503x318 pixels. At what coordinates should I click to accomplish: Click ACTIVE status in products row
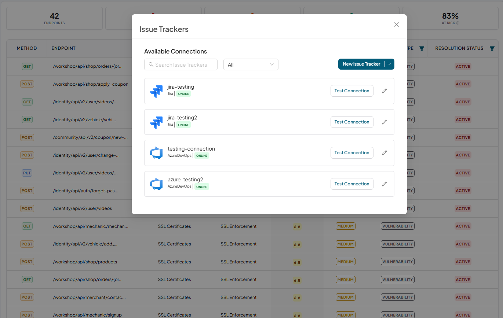pos(463,262)
